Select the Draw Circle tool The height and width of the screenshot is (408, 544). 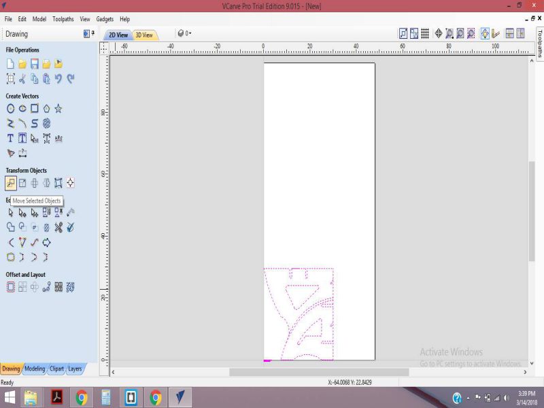click(10, 109)
